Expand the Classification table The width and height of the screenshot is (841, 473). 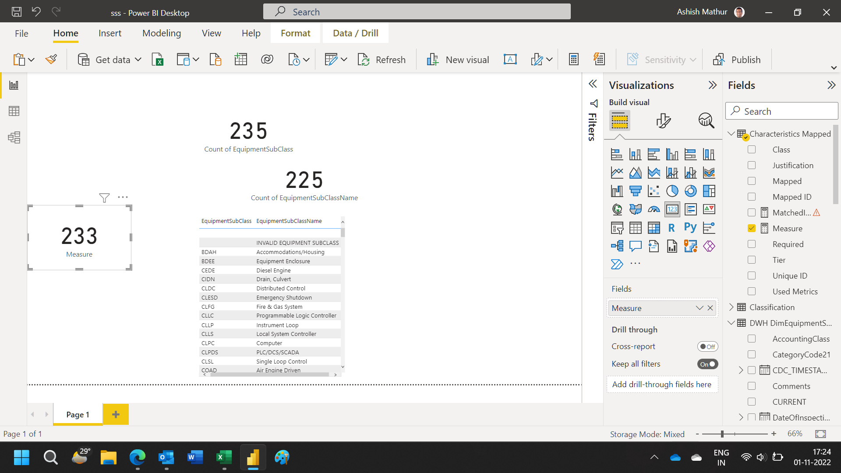pos(731,307)
